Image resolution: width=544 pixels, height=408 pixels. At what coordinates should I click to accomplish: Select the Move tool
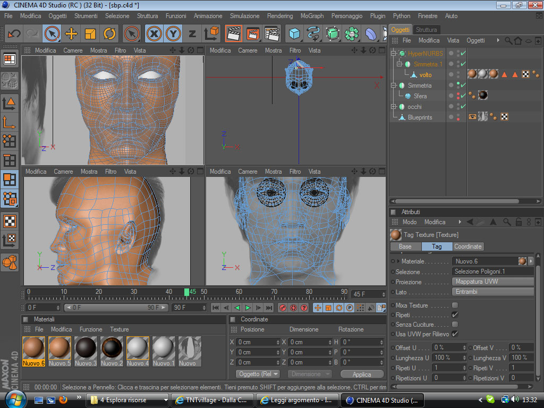coord(71,33)
